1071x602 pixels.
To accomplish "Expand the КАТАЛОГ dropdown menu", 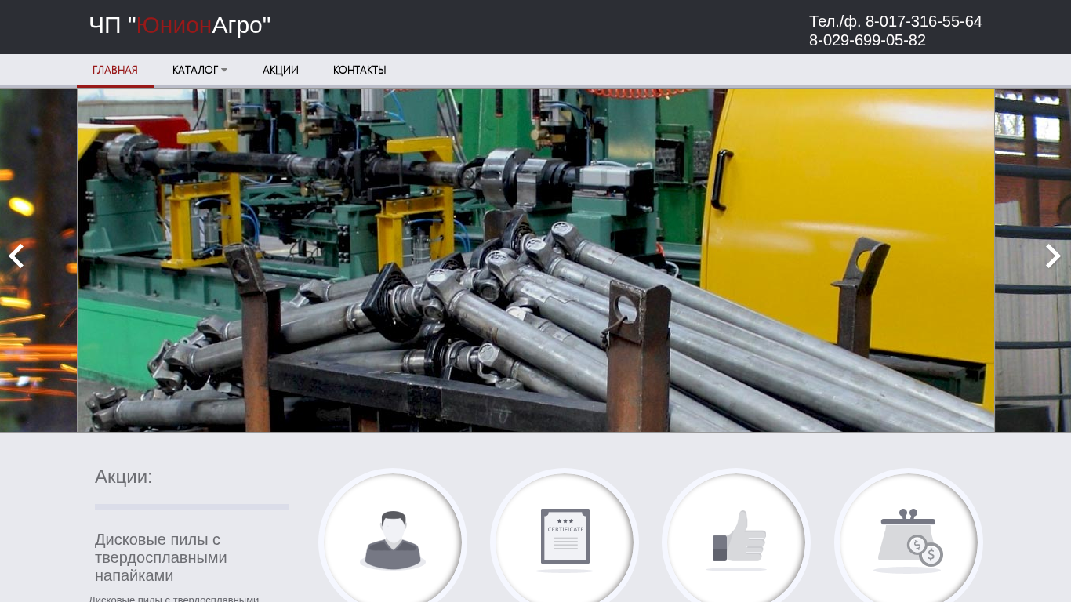I will coord(200,70).
